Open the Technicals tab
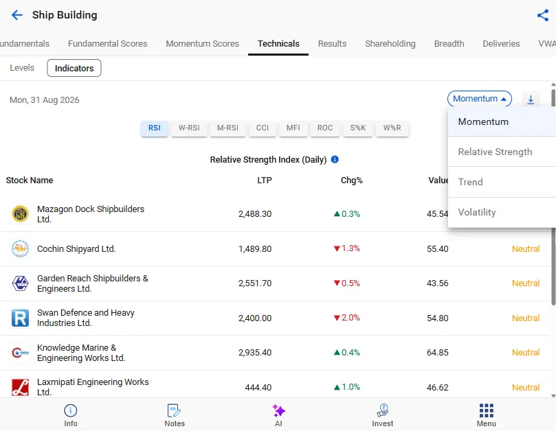This screenshot has height=431, width=556. point(278,43)
